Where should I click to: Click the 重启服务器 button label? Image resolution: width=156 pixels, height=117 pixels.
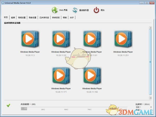click(84, 10)
